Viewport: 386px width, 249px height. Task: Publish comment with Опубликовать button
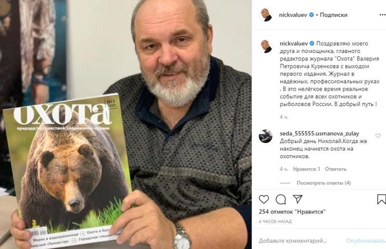pyautogui.click(x=366, y=241)
